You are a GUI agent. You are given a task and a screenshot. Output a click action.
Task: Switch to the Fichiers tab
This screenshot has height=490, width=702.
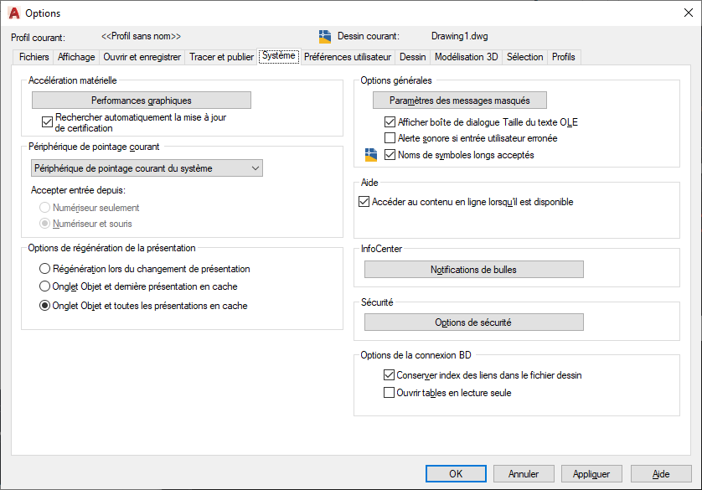pyautogui.click(x=34, y=57)
